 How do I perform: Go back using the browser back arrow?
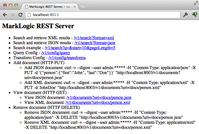pyautogui.click(x=5, y=15)
